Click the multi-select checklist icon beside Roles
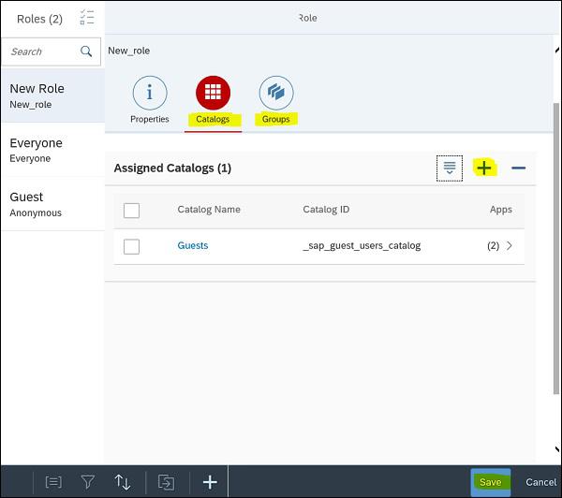Image resolution: width=562 pixels, height=498 pixels. click(x=87, y=18)
